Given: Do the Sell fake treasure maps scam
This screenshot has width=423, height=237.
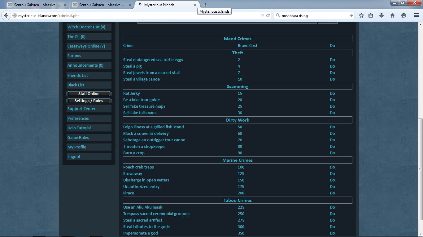Looking at the screenshot, I should click(332, 106).
